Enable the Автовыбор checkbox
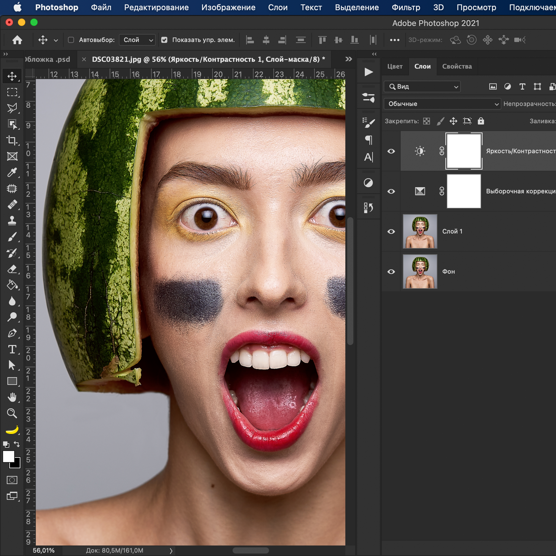This screenshot has width=556, height=556. (71, 40)
